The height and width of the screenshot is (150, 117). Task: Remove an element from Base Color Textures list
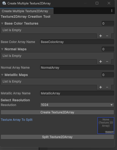point(107,36)
